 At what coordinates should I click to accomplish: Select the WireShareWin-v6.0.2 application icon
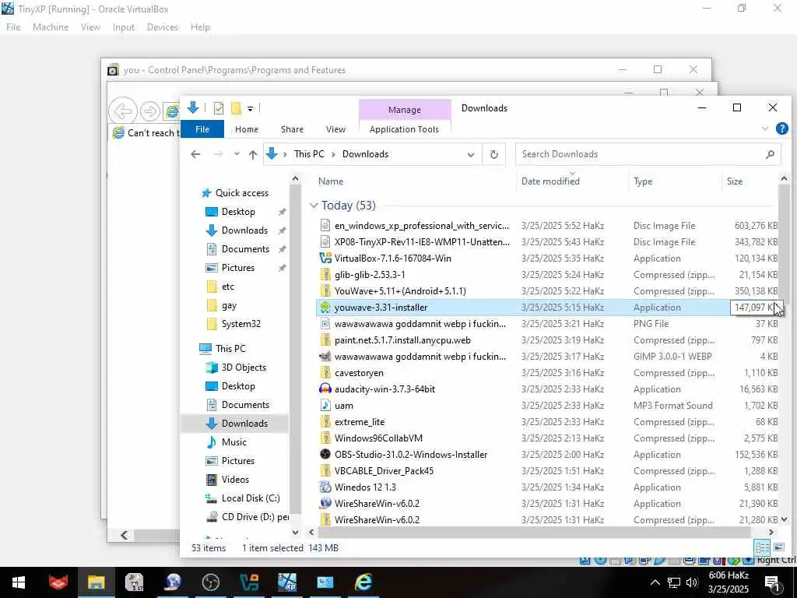(325, 504)
